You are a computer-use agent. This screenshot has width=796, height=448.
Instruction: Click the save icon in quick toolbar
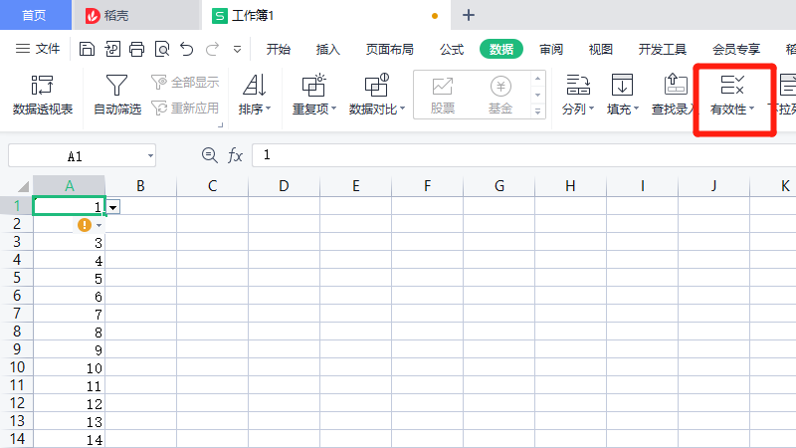88,49
